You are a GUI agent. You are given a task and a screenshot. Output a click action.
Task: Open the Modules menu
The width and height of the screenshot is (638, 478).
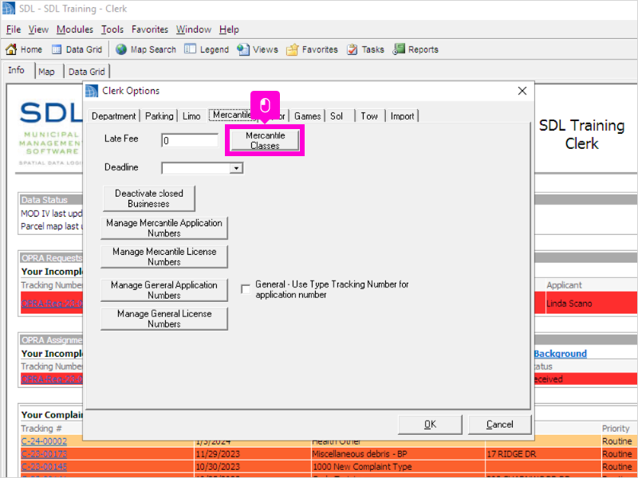(x=74, y=29)
